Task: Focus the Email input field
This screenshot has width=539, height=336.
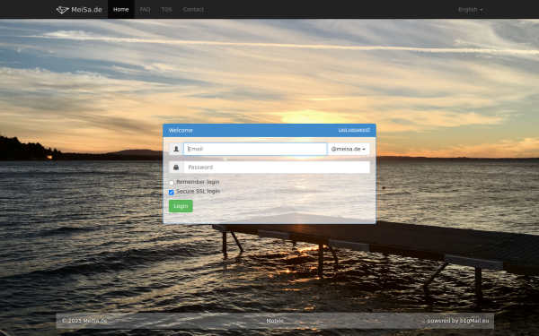Action: [x=255, y=149]
